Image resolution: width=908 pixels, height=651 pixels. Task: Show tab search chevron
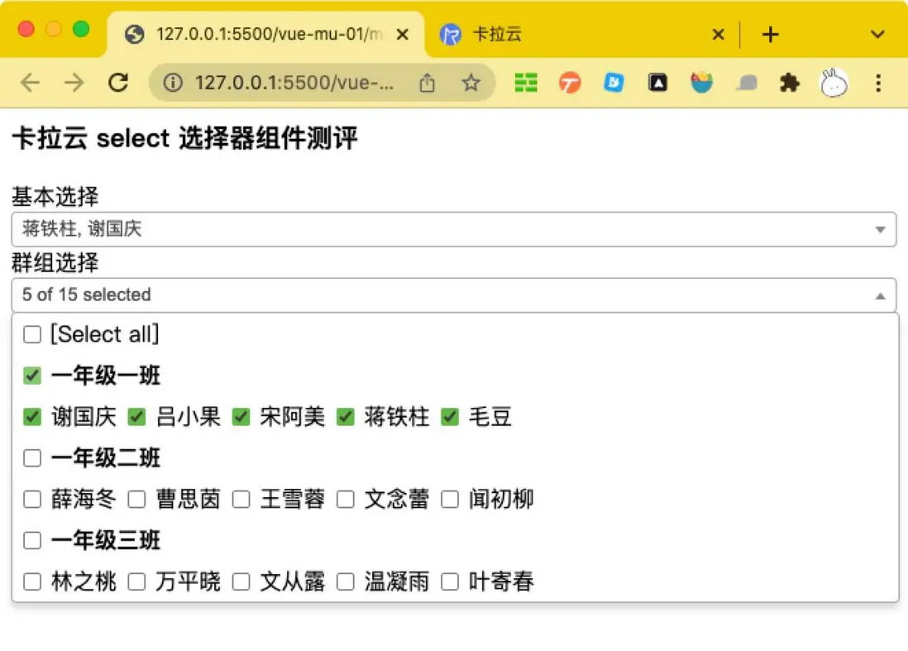[x=877, y=34]
